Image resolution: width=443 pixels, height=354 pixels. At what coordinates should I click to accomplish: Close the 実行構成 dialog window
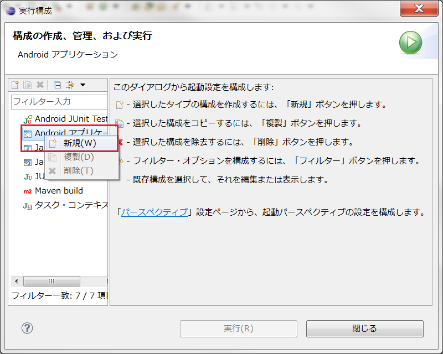pos(419,8)
